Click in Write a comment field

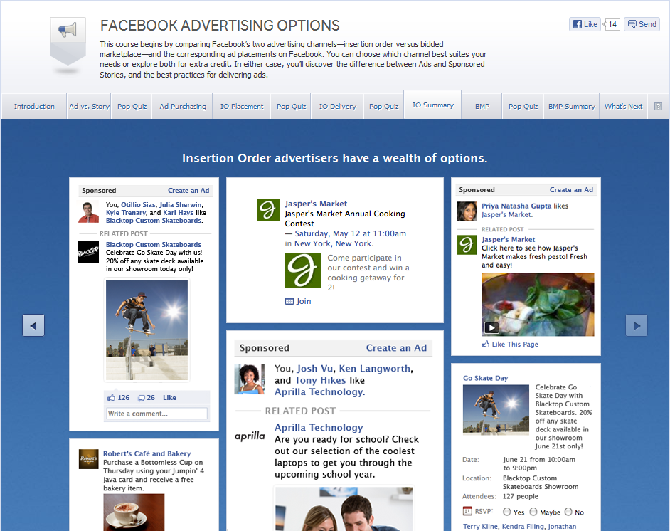coord(156,414)
